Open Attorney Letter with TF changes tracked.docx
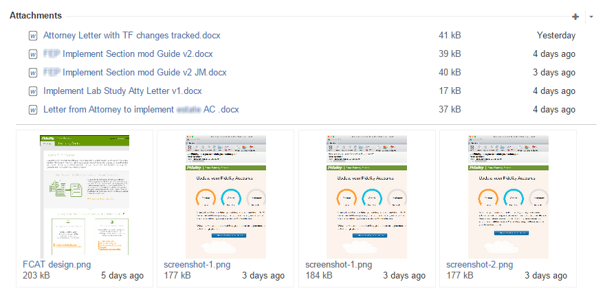This screenshot has width=605, height=295. (x=131, y=36)
